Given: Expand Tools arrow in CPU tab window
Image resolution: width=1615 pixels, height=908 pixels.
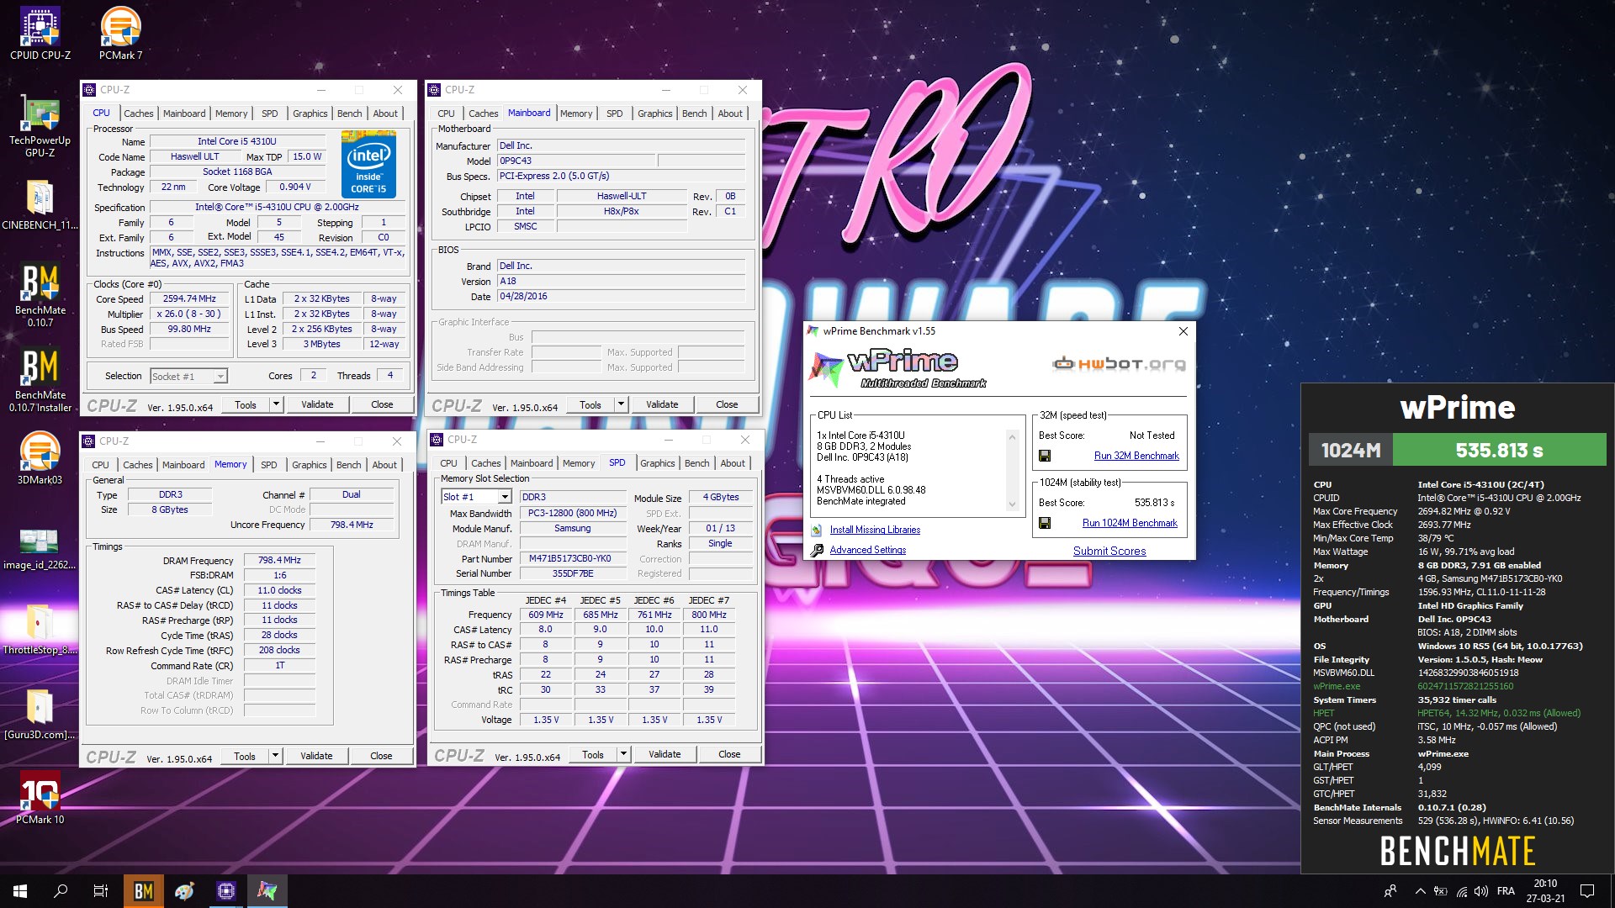Looking at the screenshot, I should point(275,404).
